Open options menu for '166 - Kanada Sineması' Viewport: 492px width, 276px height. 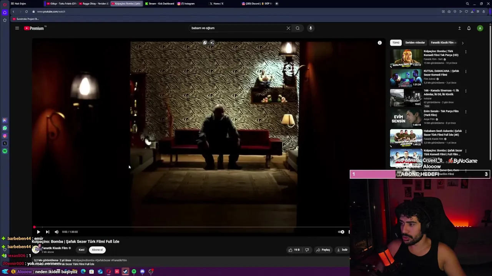point(466,91)
